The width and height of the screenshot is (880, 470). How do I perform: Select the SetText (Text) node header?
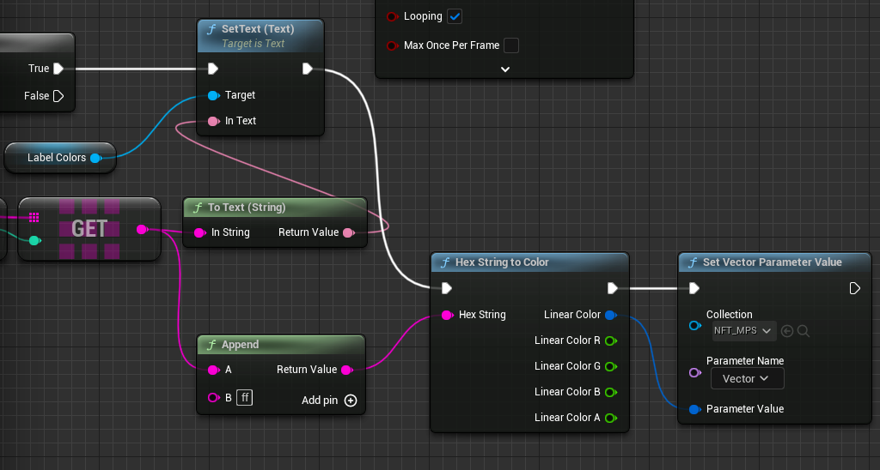pyautogui.click(x=260, y=35)
